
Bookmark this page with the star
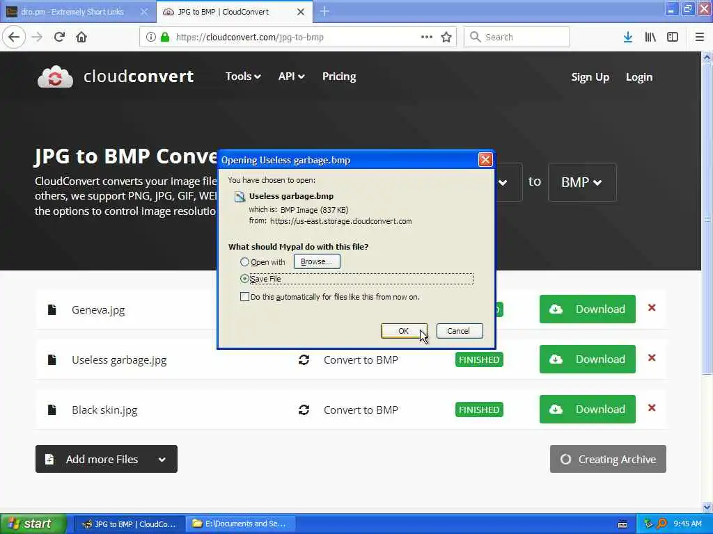tap(446, 38)
